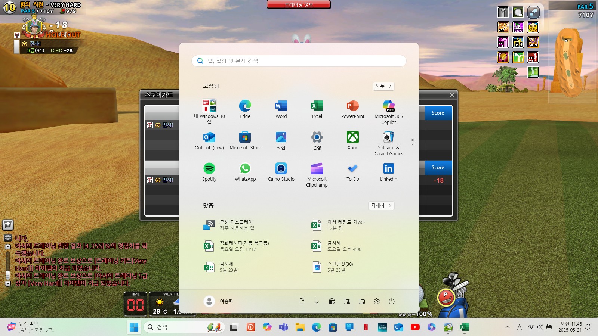Launch LinkedIn from pinned apps
The height and width of the screenshot is (336, 598).
click(x=389, y=172)
